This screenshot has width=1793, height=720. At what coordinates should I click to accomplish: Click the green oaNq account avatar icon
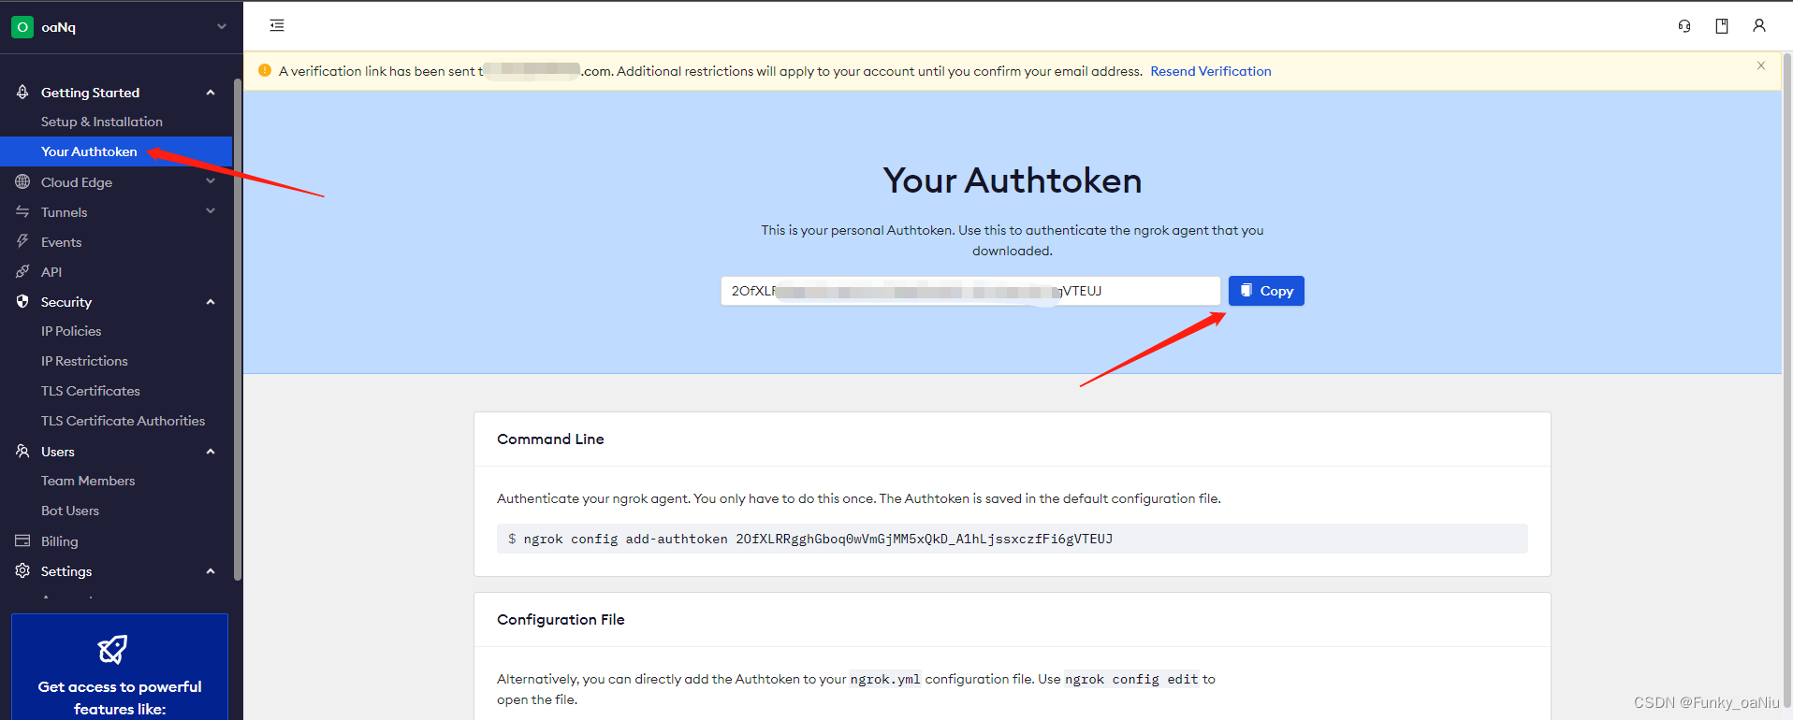[22, 27]
